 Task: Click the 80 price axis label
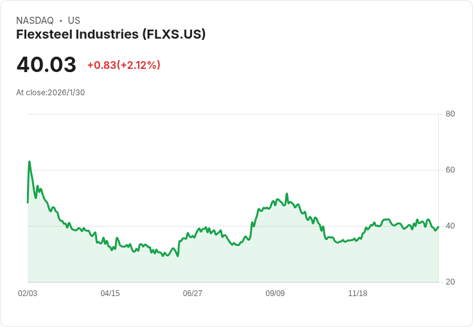point(450,114)
